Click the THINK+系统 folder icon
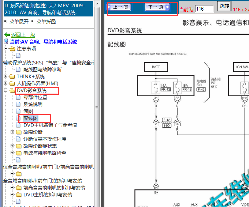The image size is (249, 207). click(x=12, y=76)
